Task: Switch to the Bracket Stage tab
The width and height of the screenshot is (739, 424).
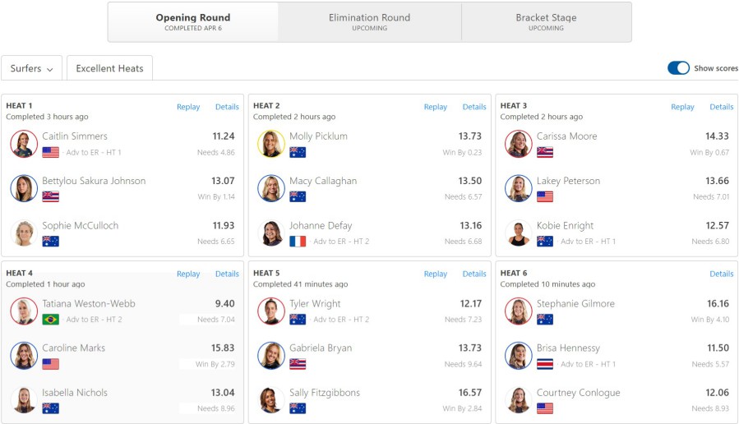Action: [x=547, y=22]
